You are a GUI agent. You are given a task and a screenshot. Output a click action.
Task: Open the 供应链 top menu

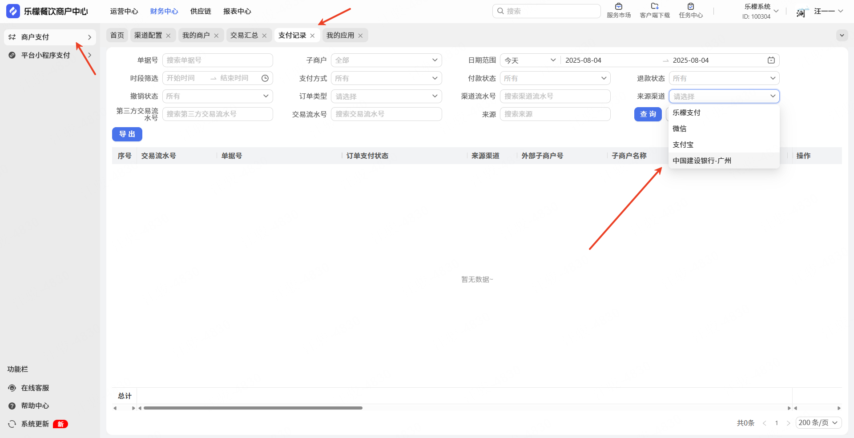point(201,11)
